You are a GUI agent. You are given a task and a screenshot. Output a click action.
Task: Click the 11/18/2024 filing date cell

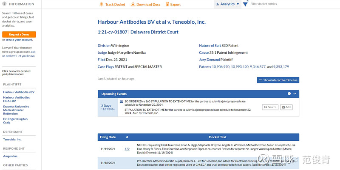pos(108,163)
